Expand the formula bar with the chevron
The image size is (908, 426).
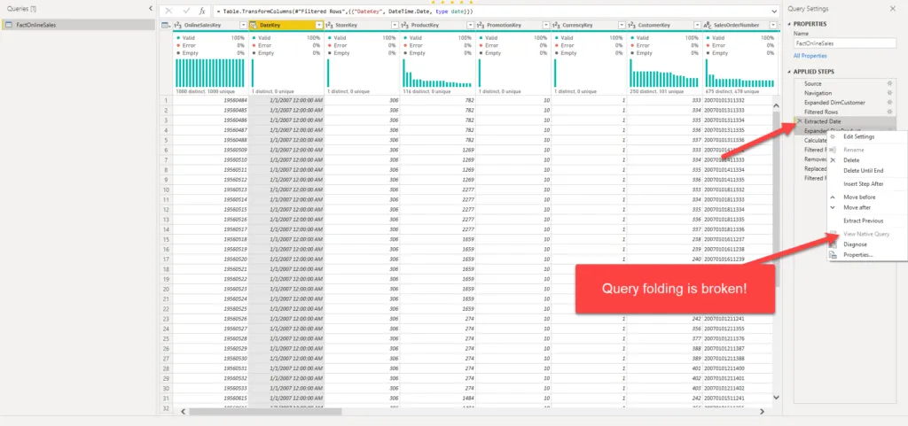pos(774,10)
